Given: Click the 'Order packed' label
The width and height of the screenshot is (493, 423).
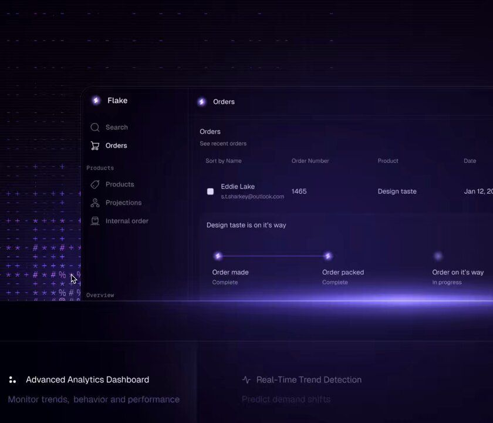Looking at the screenshot, I should [x=343, y=272].
